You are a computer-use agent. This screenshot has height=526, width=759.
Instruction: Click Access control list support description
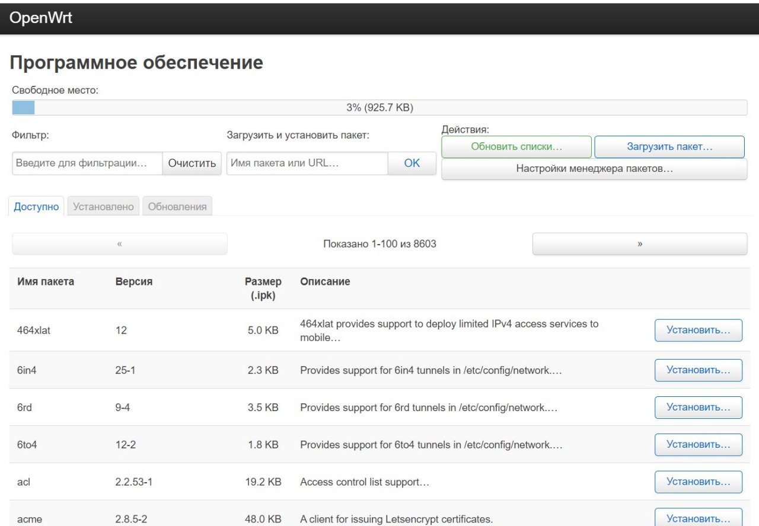[x=365, y=482]
